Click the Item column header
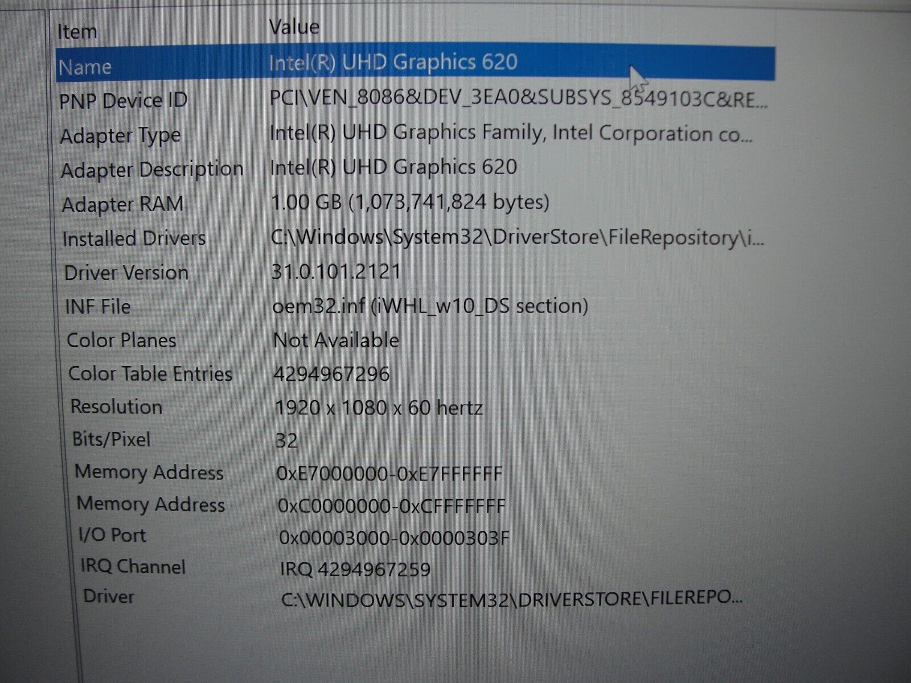This screenshot has height=683, width=911. (x=77, y=32)
